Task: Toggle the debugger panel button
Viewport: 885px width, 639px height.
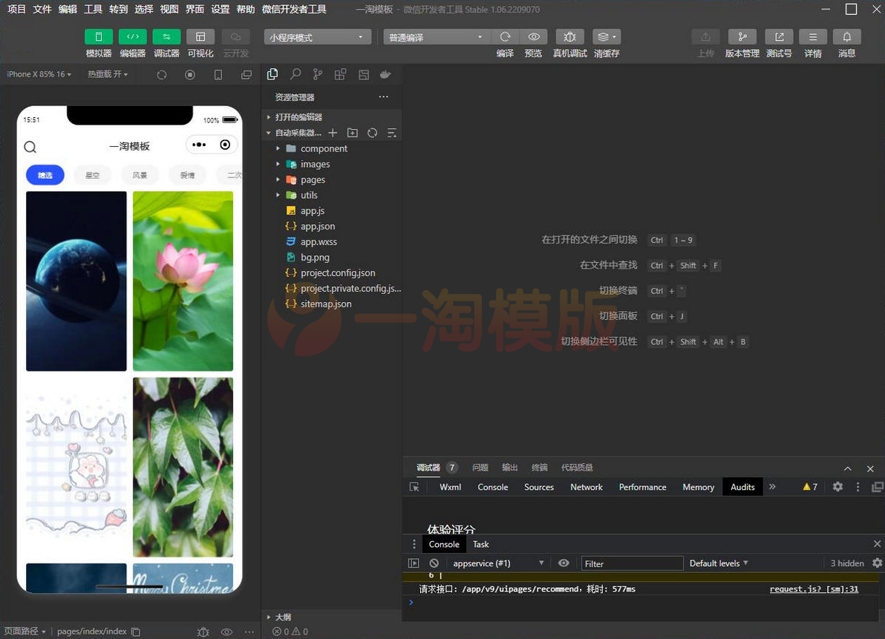Action: click(166, 36)
